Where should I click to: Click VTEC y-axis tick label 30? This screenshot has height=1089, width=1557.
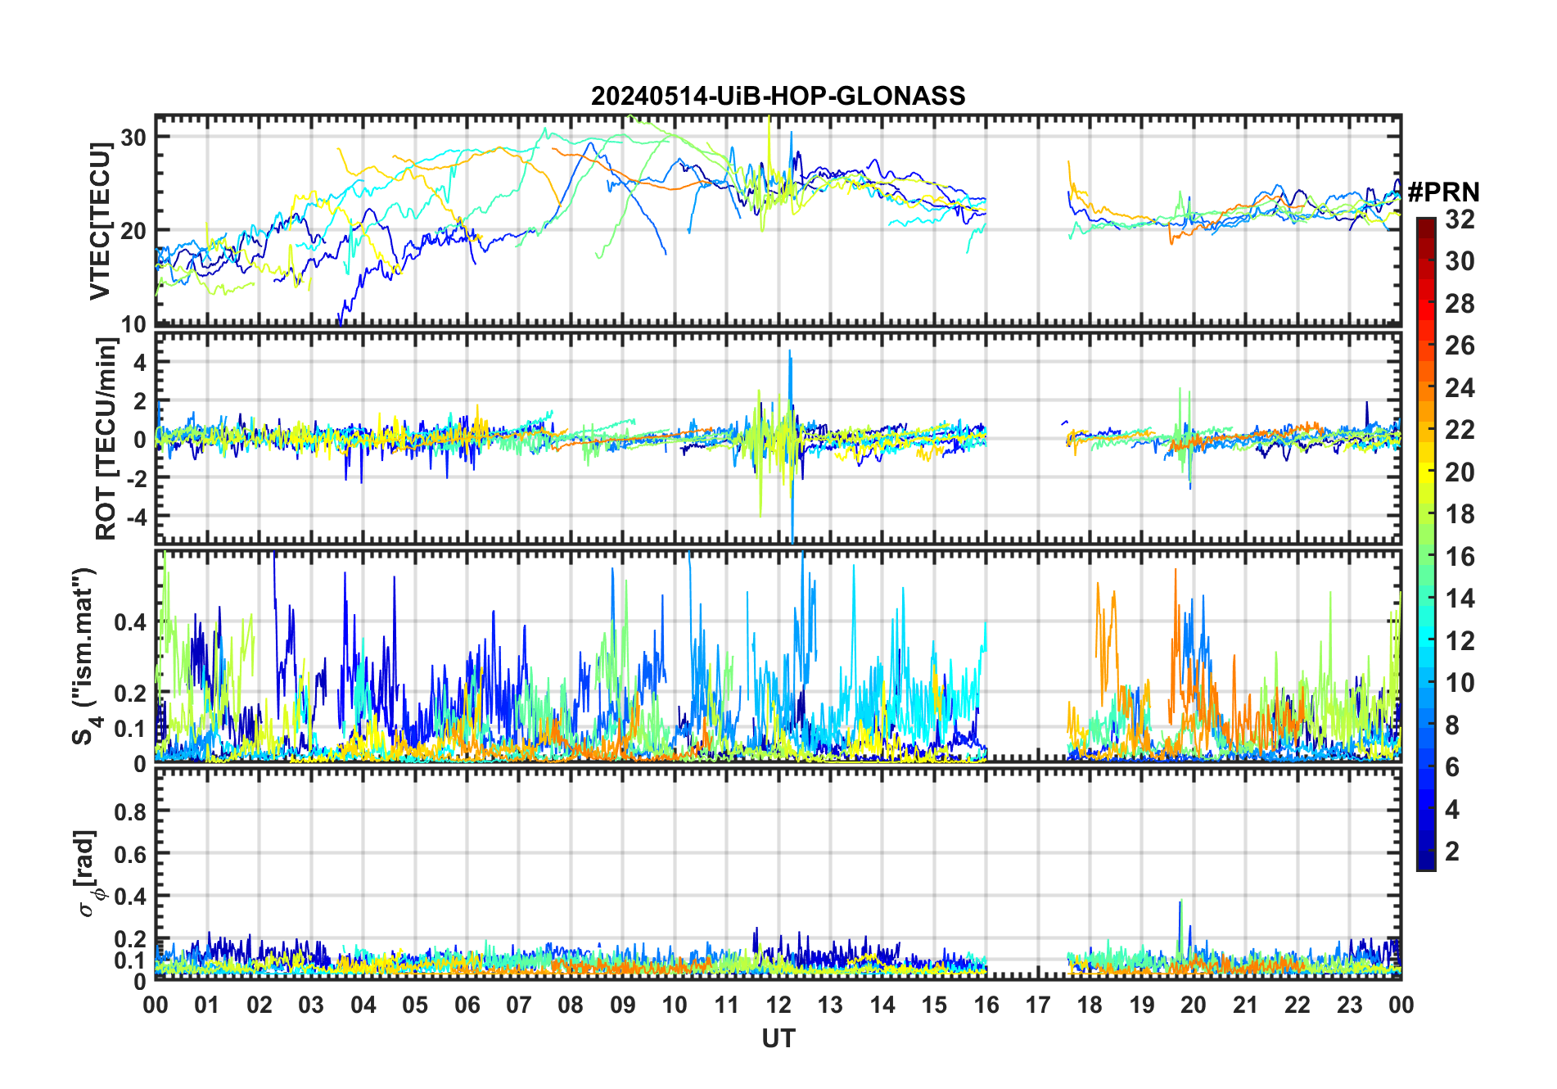point(133,137)
